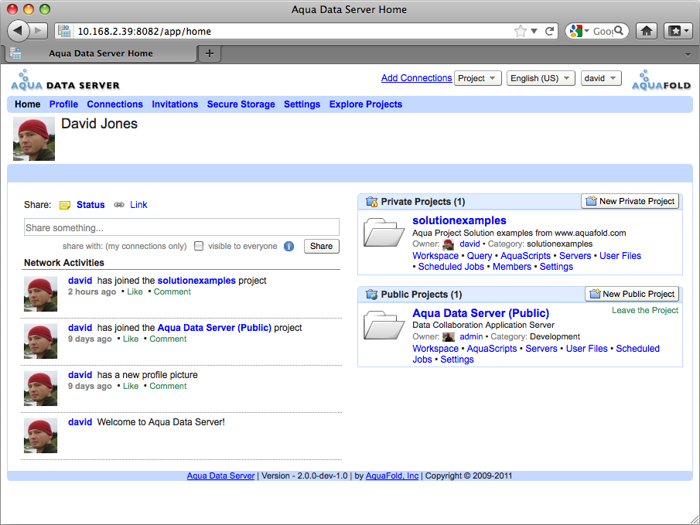This screenshot has width=700, height=525.
Task: Reload the page with refresh icon
Action: pyautogui.click(x=549, y=31)
